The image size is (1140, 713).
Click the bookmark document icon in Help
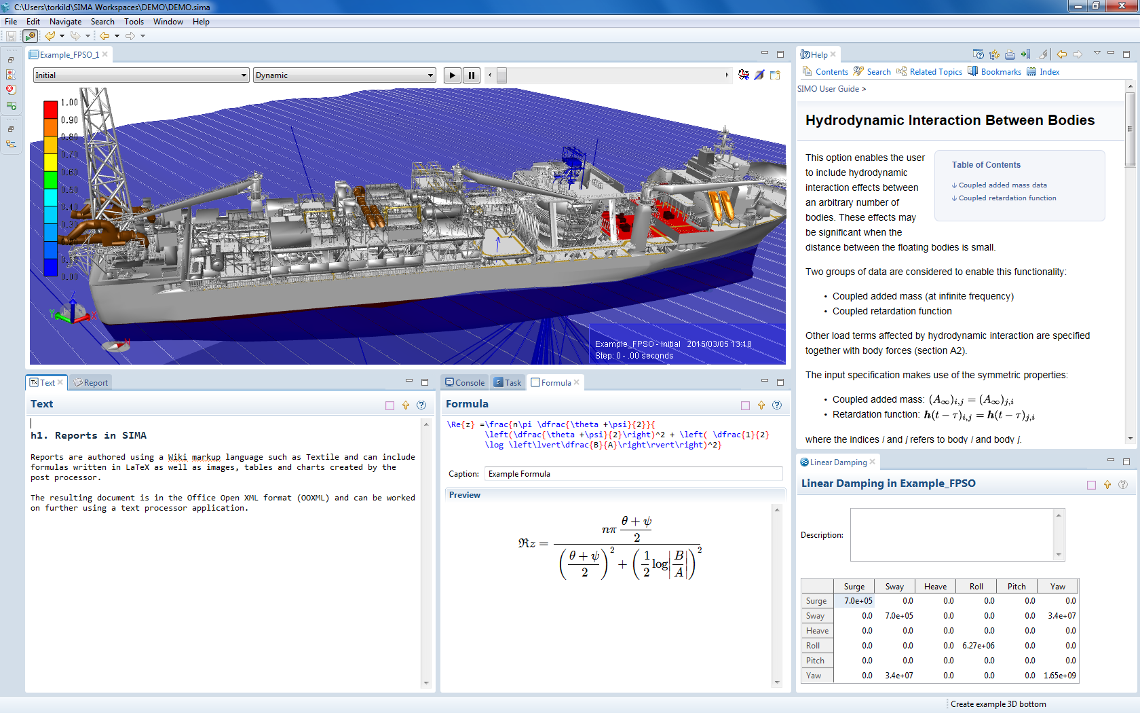coord(1025,54)
